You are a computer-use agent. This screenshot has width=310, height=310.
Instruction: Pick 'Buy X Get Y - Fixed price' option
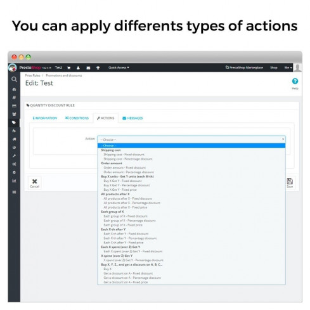(120, 190)
